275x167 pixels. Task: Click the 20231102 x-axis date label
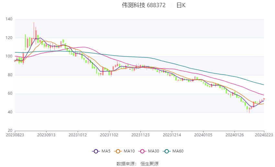(x=109, y=135)
